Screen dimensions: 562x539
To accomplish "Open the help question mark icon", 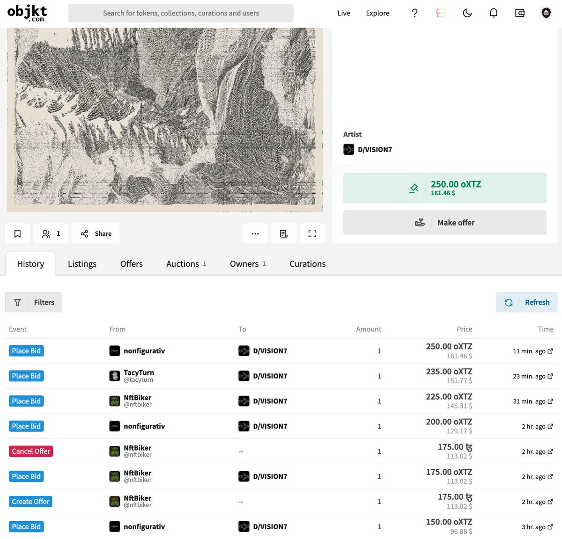I will point(414,13).
